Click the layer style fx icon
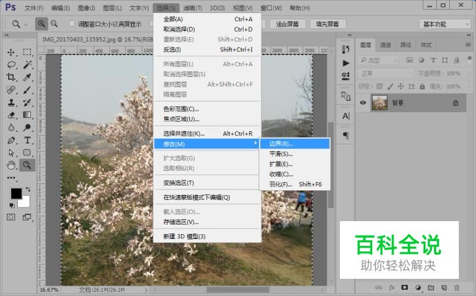 (392, 288)
